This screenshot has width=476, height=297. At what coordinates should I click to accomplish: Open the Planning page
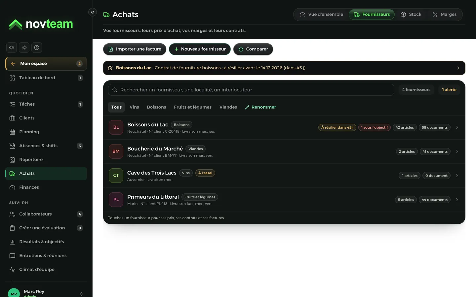(46, 132)
